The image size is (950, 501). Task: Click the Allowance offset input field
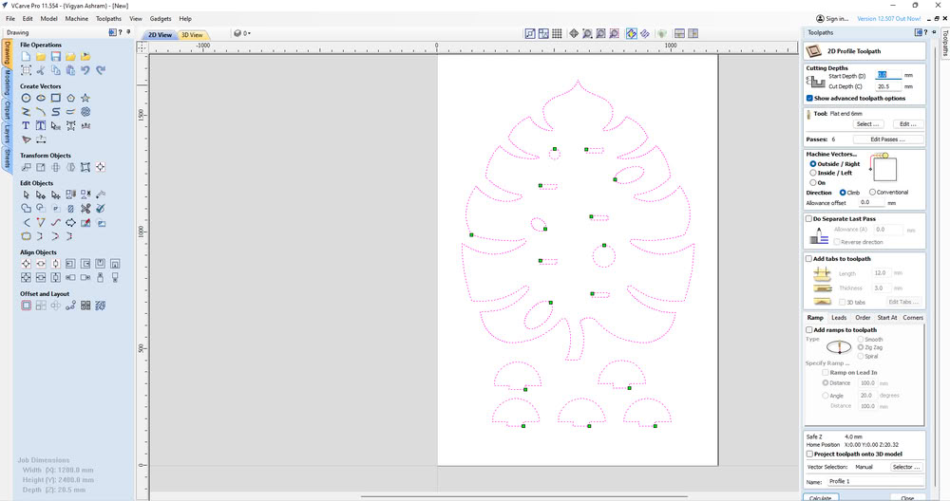tap(871, 203)
